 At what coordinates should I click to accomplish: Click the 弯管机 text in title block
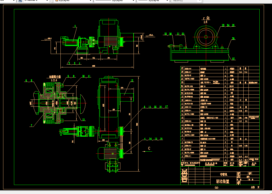click(x=223, y=174)
